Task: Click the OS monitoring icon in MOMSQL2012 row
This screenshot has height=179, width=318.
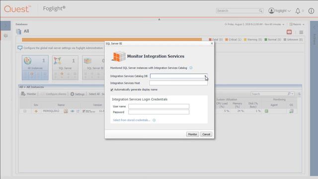Action: click(x=291, y=111)
